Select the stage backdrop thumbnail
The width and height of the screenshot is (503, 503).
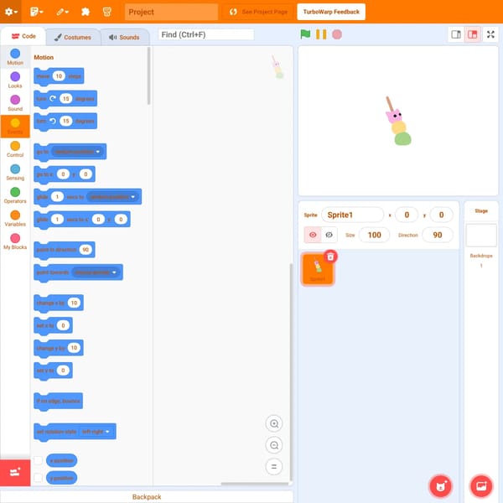tap(481, 235)
